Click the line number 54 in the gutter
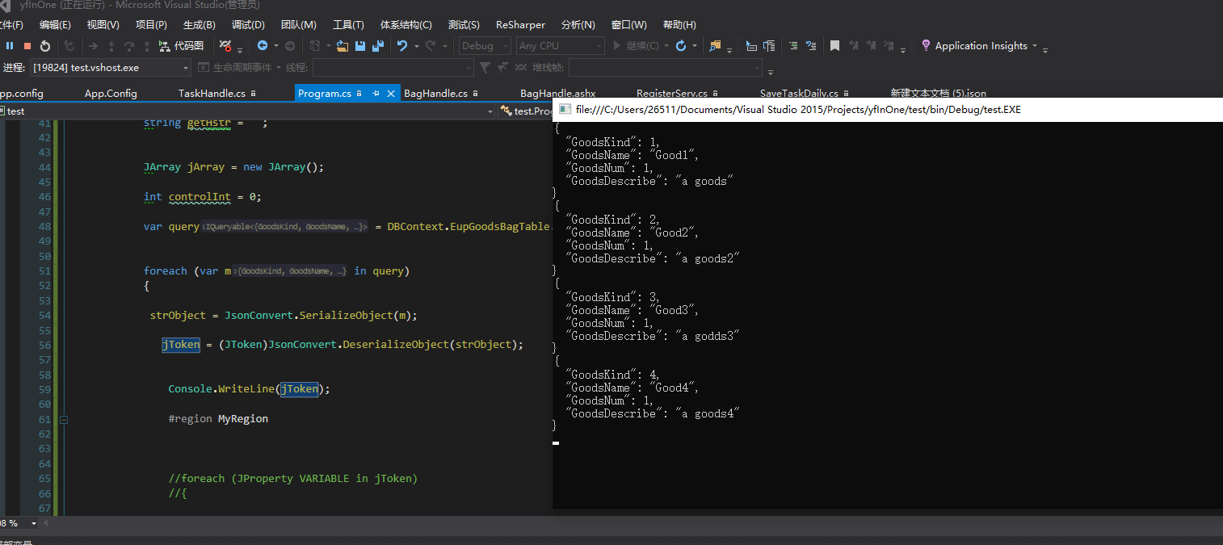This screenshot has width=1223, height=545. tap(44, 315)
